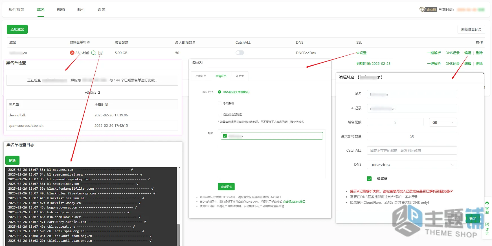The height and width of the screenshot is (246, 492).
Task: Switch to the 邮件 tab
Action: coord(81,10)
